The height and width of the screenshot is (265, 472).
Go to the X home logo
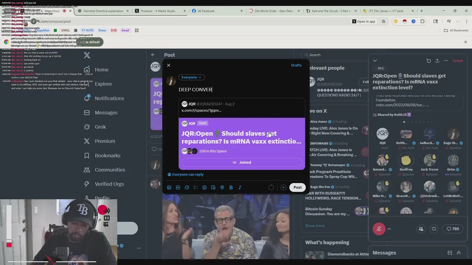pyautogui.click(x=87, y=55)
